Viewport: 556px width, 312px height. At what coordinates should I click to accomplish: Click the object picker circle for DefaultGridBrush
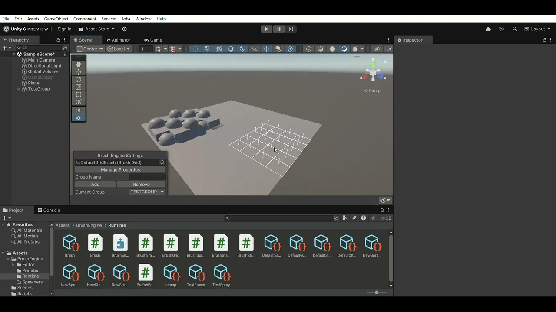(162, 162)
